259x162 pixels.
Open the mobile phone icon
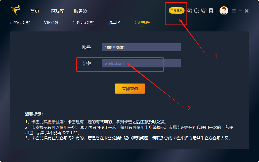click(211, 11)
